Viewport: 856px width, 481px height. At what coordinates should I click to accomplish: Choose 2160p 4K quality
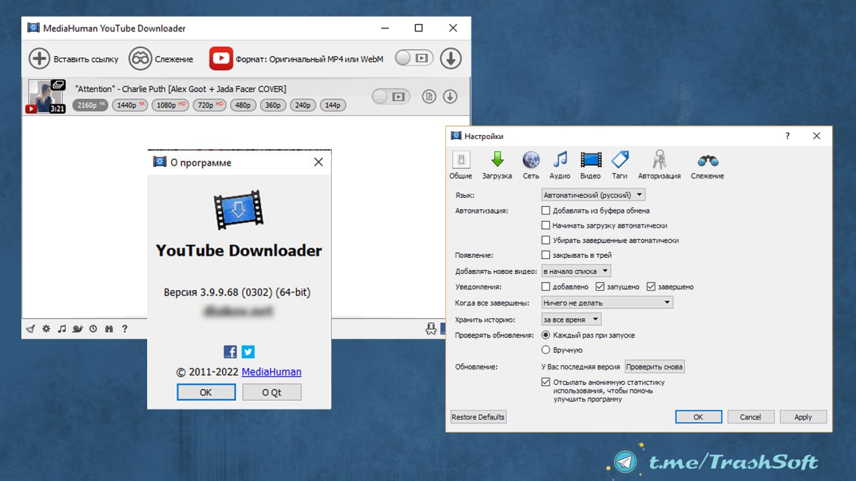(90, 105)
